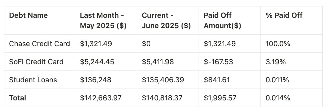The height and width of the screenshot is (112, 328).
Task: Click the $5,244.45 SoFi May balance
Action: click(x=97, y=62)
